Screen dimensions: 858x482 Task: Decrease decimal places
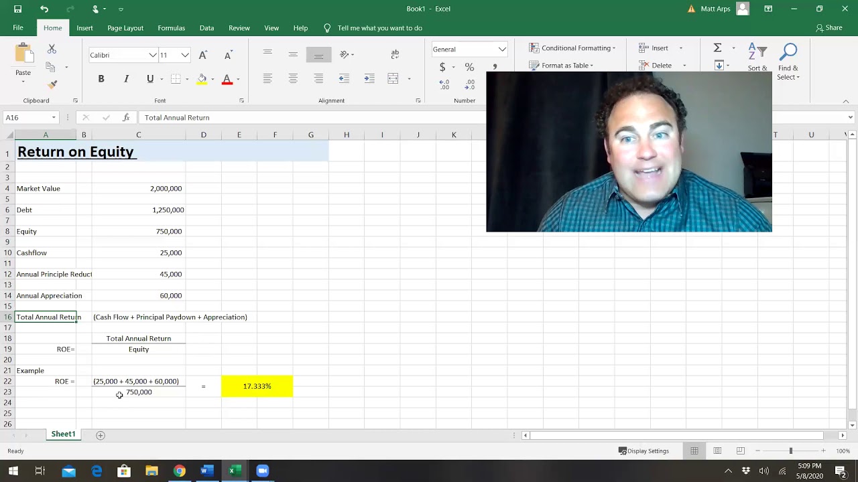click(470, 85)
